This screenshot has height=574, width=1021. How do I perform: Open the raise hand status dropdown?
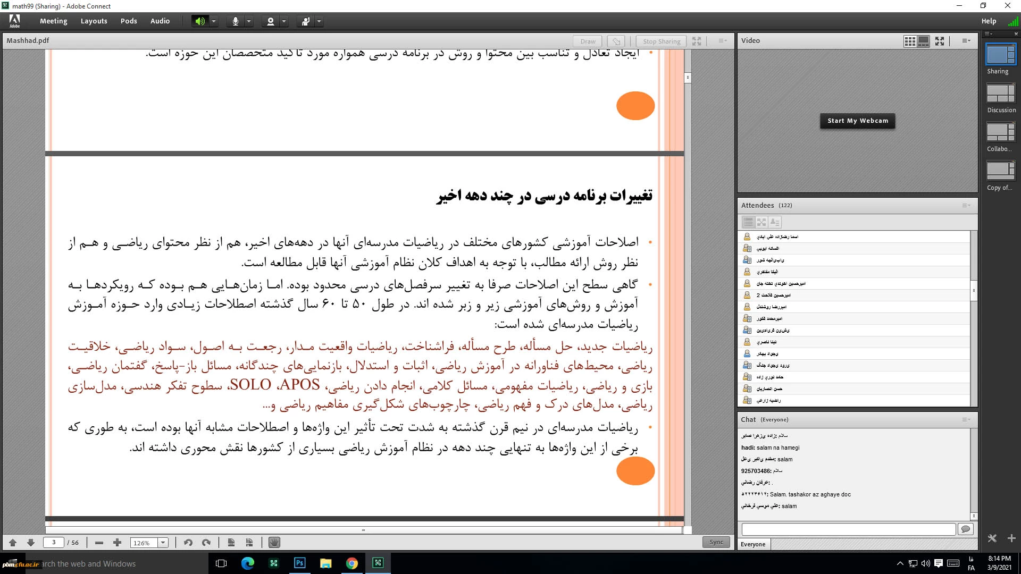(x=319, y=21)
